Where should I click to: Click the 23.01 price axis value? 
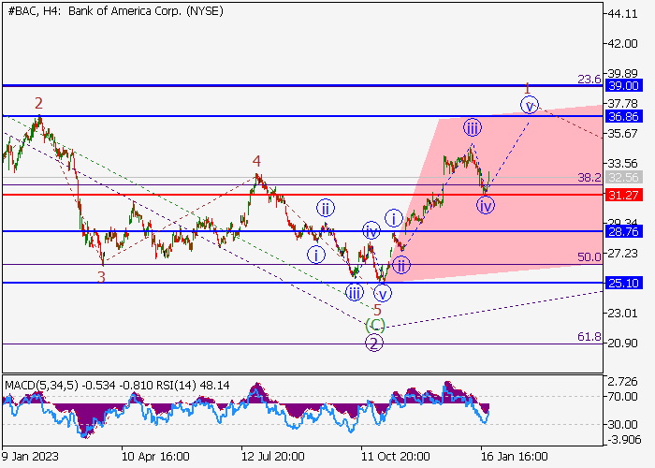click(622, 314)
